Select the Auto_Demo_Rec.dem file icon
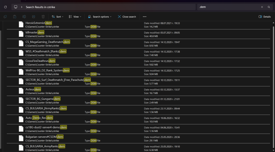275x152 pixels. [21, 119]
